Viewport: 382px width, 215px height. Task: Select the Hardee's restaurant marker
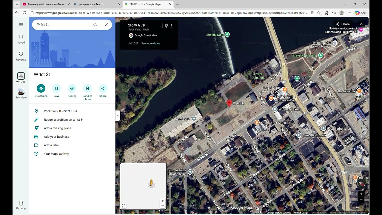coord(355,177)
